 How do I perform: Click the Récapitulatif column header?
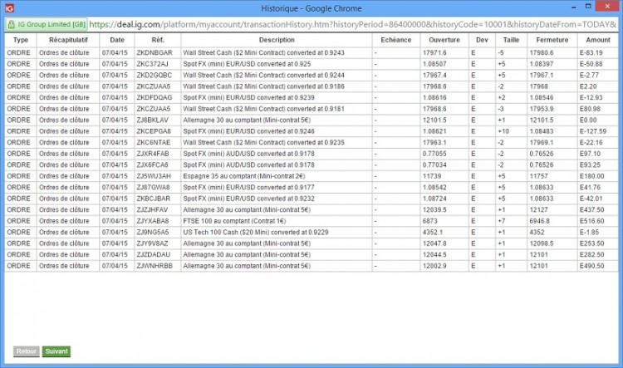(x=68, y=40)
